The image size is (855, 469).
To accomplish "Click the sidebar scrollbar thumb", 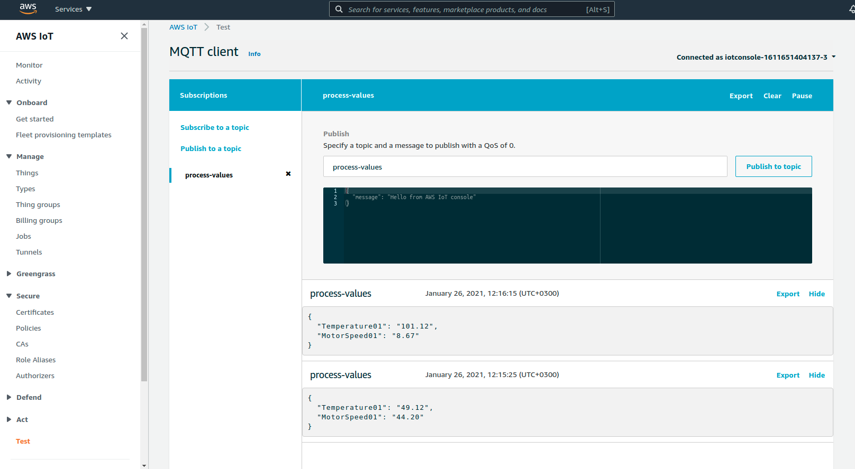I will point(144,204).
